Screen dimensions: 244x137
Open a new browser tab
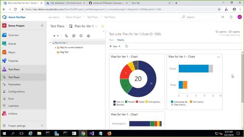click(x=176, y=3)
